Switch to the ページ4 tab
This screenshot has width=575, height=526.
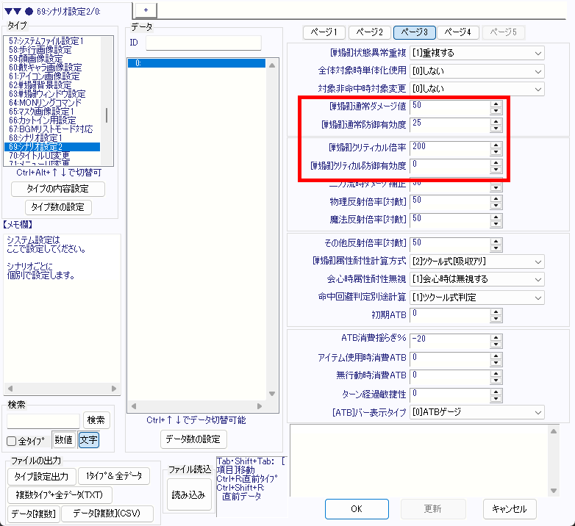click(x=460, y=32)
